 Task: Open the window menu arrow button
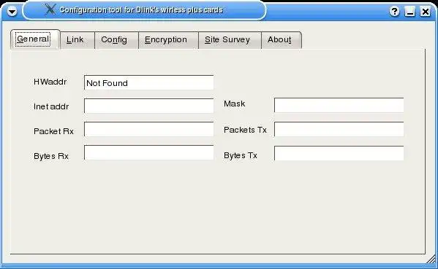12,12
